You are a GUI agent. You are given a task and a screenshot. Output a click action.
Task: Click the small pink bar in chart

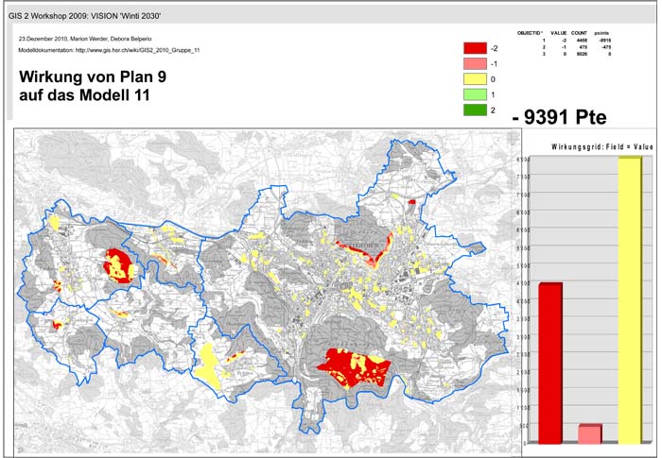[x=589, y=433]
